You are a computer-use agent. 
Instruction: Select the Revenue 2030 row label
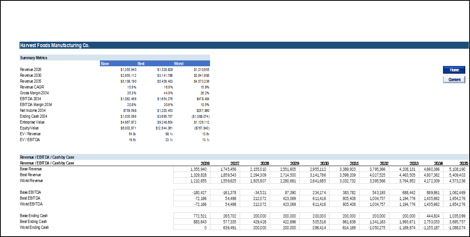tap(31, 75)
